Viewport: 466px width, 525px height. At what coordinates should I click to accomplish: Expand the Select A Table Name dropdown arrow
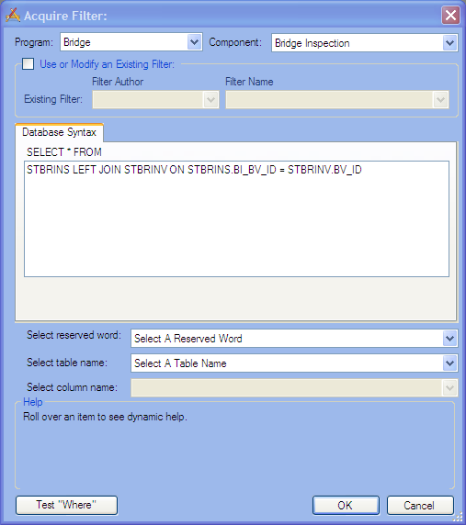coord(449,363)
